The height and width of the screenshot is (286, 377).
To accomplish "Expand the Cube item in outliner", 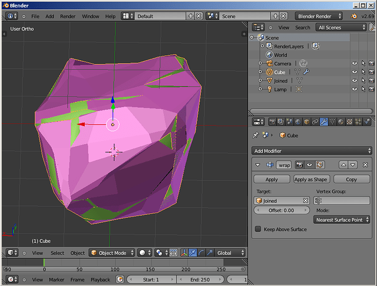I will click(x=260, y=72).
